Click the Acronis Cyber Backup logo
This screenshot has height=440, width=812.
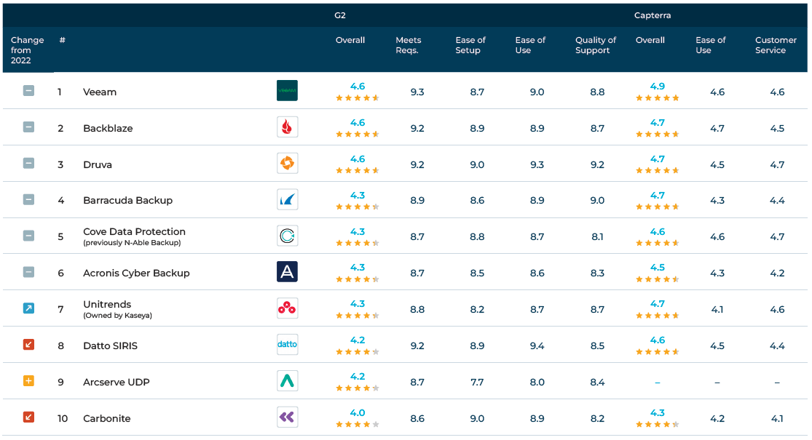[287, 272]
